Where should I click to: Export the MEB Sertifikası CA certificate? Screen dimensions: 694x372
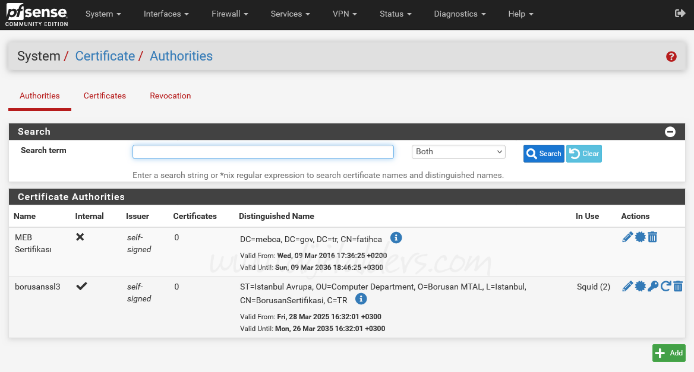tap(641, 237)
